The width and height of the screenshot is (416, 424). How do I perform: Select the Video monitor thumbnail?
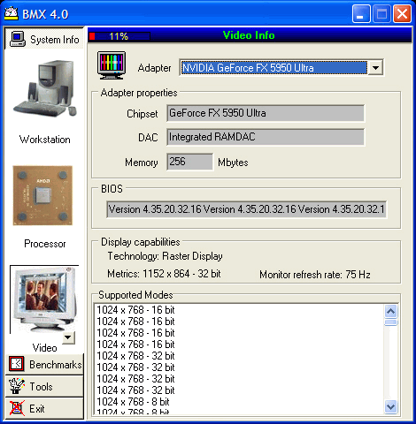pyautogui.click(x=44, y=299)
